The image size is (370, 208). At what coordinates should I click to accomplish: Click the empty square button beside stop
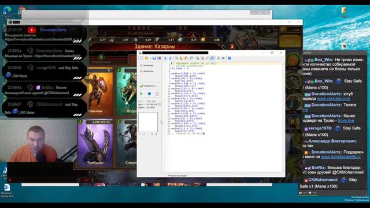pyautogui.click(x=157, y=94)
